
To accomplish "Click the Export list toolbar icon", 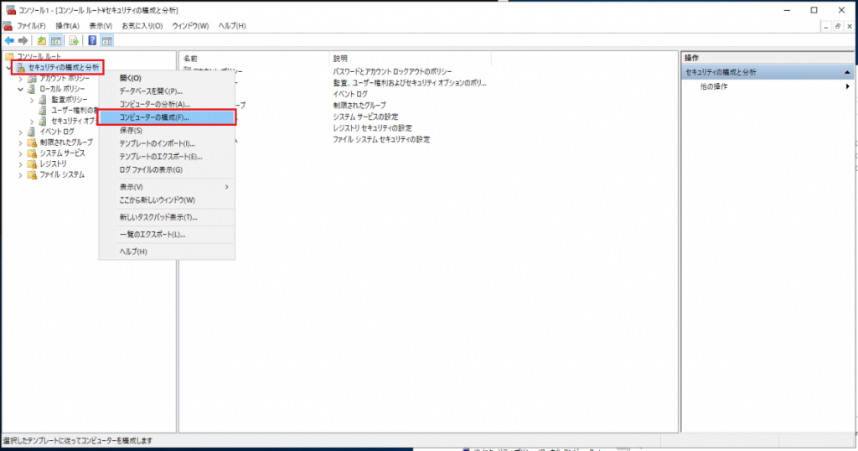I will point(74,41).
